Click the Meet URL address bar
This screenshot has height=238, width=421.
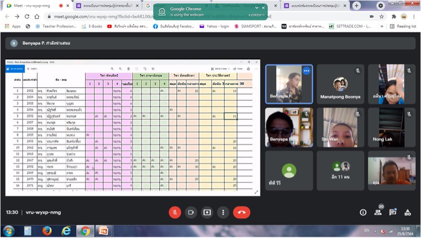168,16
